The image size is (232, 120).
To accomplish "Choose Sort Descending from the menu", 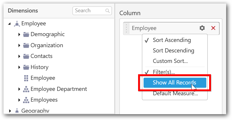I will tap(173, 50).
